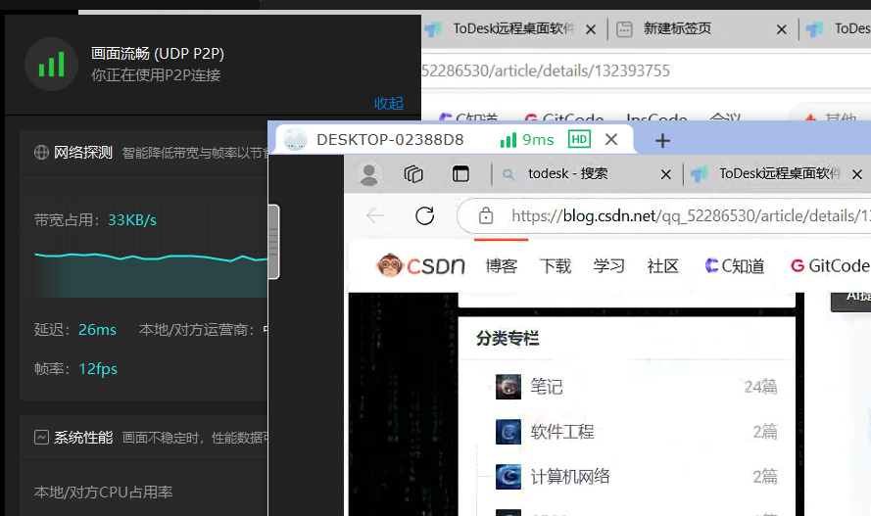Click the 9ms green latency bars icon
The height and width of the screenshot is (516, 871).
(x=508, y=140)
